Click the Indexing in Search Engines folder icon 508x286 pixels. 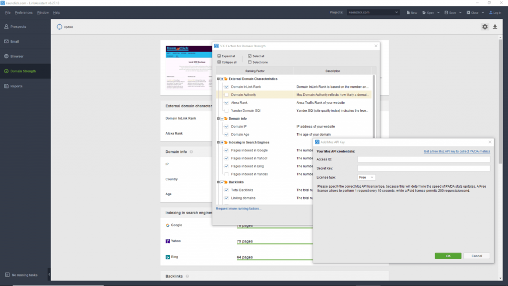(x=226, y=143)
